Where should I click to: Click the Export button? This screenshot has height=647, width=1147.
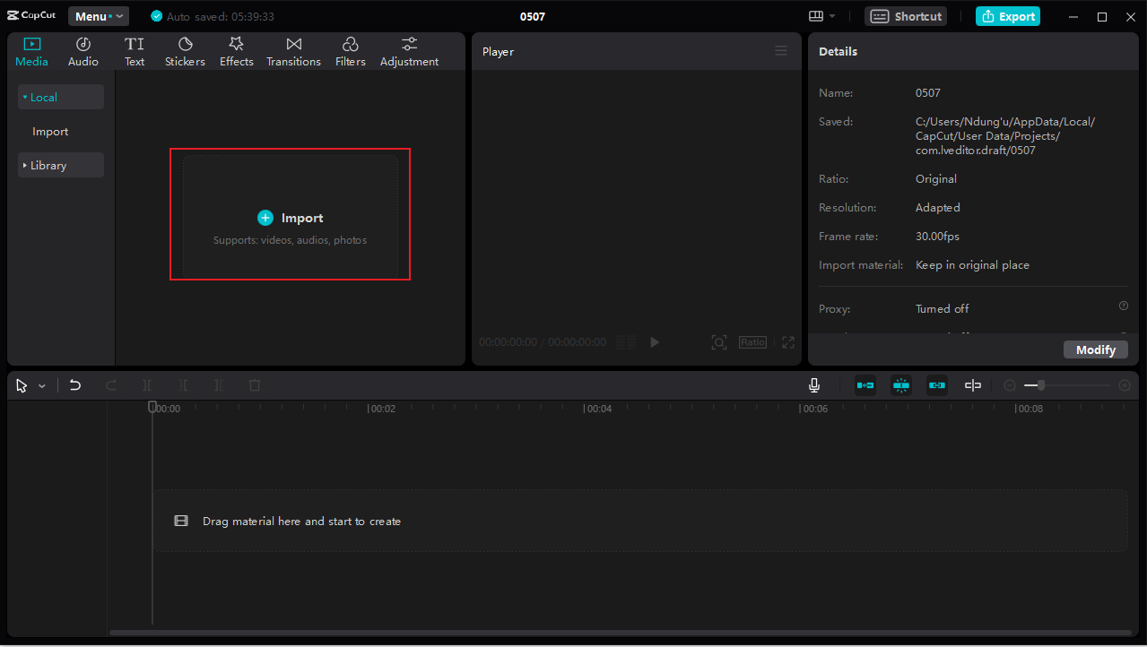pyautogui.click(x=1008, y=16)
